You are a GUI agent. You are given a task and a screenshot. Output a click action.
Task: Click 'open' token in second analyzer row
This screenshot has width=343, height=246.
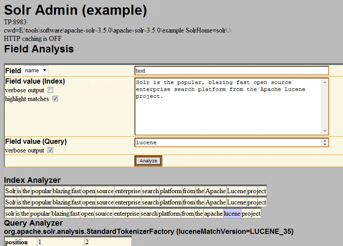click(x=89, y=202)
